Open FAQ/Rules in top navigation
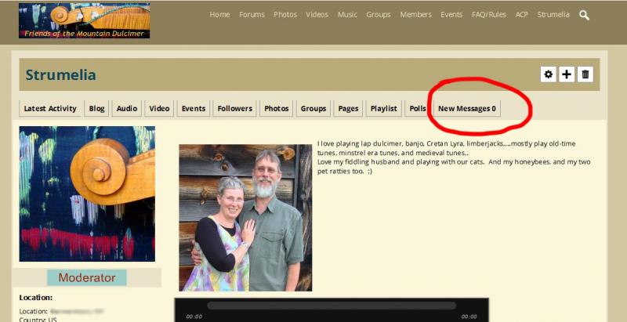 pos(488,15)
